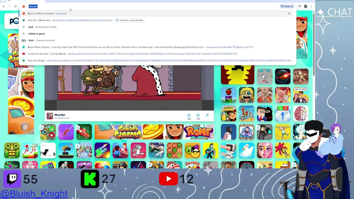Viewport: 354px width, 199px height.
Task: Open the pig with fire game tile
Action: coord(283,95)
